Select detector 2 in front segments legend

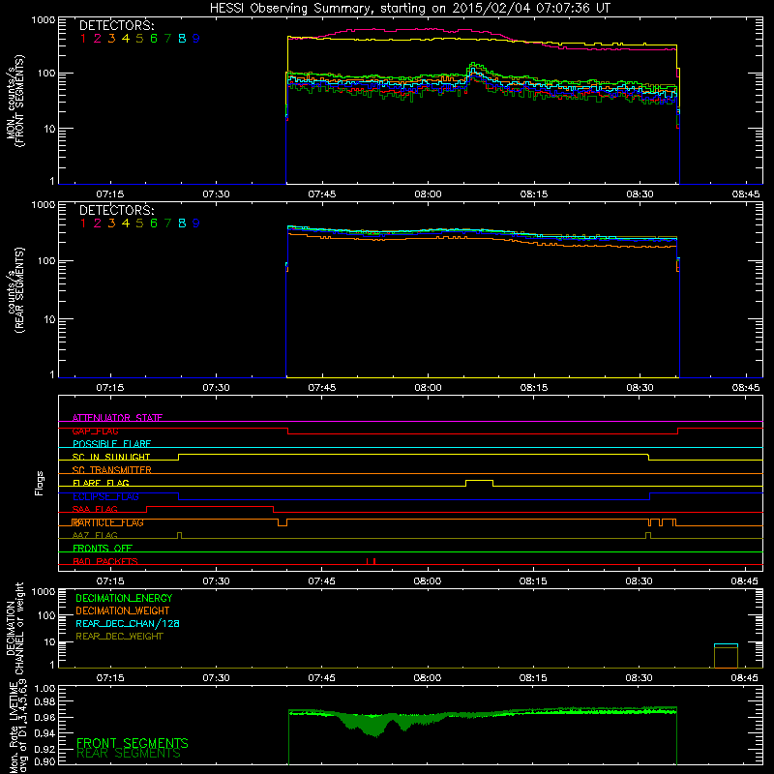[98, 39]
